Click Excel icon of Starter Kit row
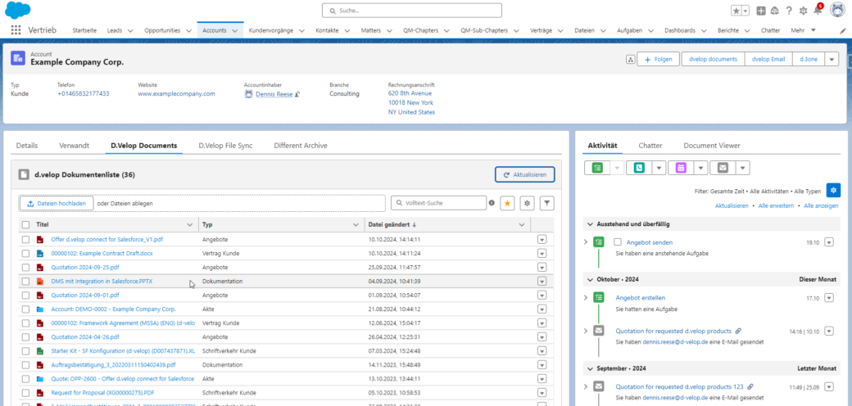The image size is (852, 406). click(x=39, y=351)
